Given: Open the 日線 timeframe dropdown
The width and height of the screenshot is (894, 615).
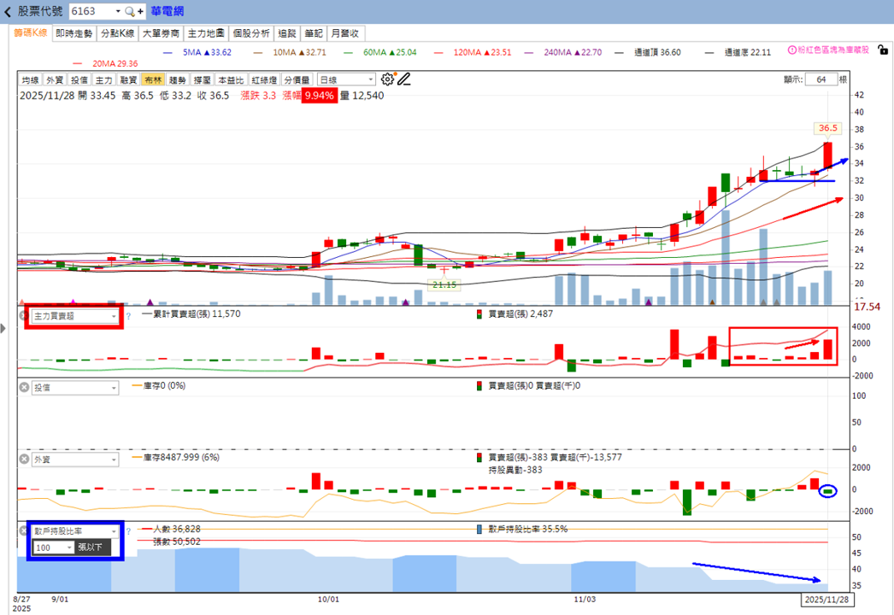Looking at the screenshot, I should (346, 79).
